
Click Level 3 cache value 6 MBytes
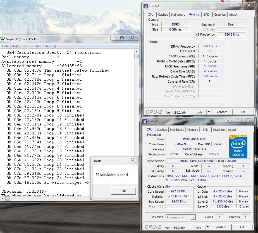tap(223, 206)
